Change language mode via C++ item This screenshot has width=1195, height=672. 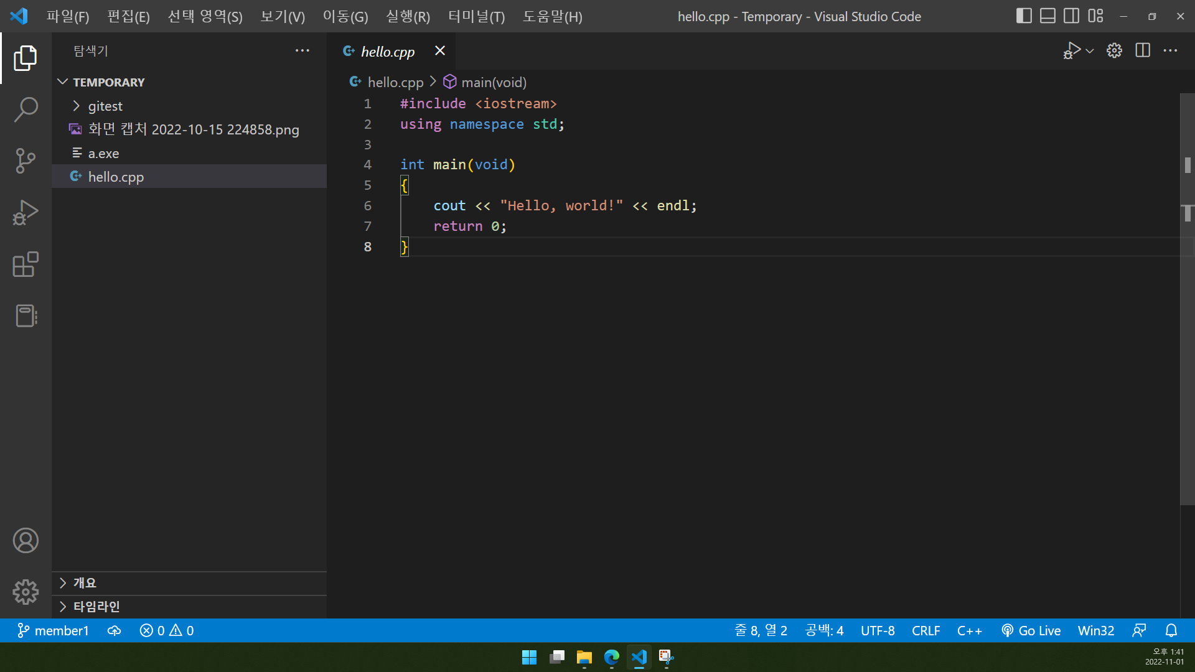[969, 630]
